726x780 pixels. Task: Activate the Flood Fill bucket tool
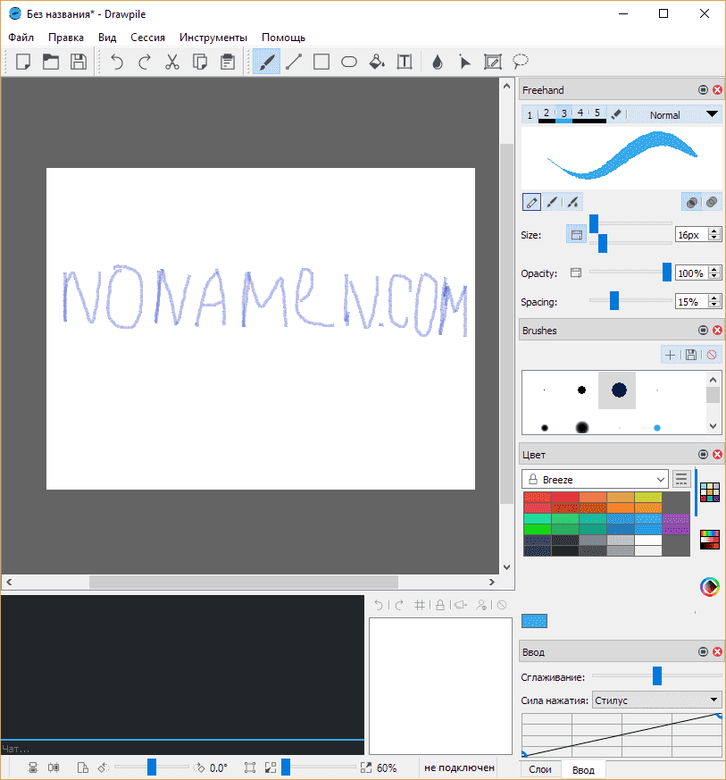click(377, 62)
